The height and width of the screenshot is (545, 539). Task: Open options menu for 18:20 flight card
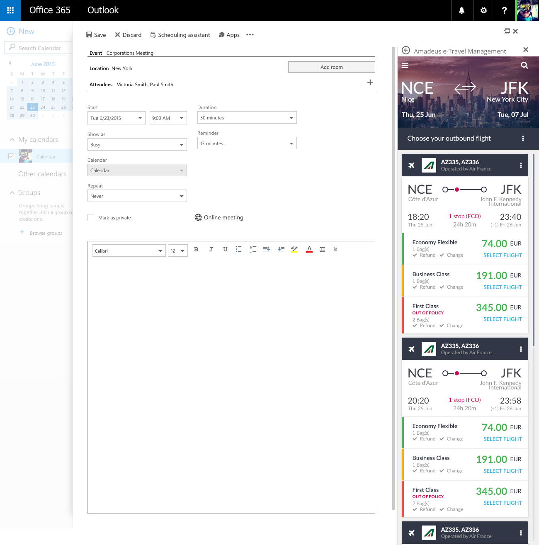(x=521, y=165)
